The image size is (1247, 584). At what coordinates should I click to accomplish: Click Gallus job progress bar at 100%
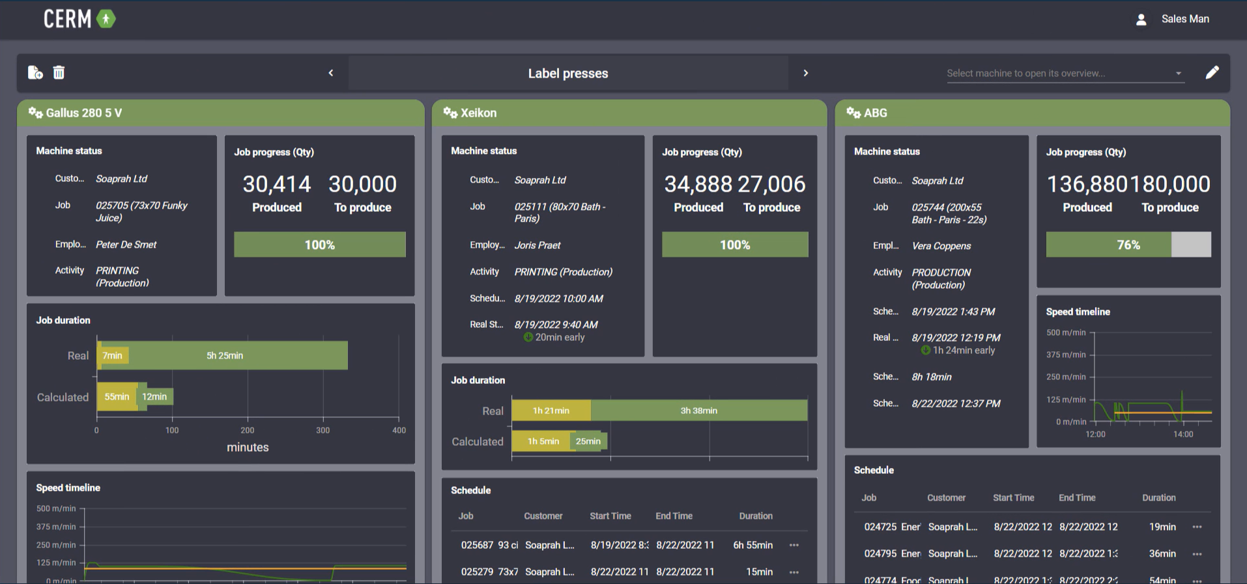tap(320, 244)
